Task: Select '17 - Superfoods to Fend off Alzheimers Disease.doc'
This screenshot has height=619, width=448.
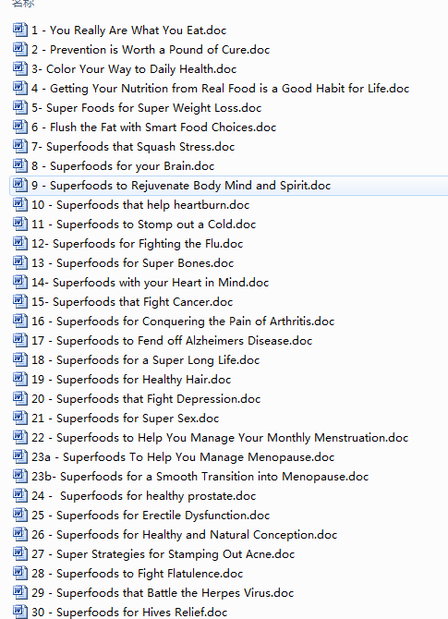Action: [x=172, y=341]
